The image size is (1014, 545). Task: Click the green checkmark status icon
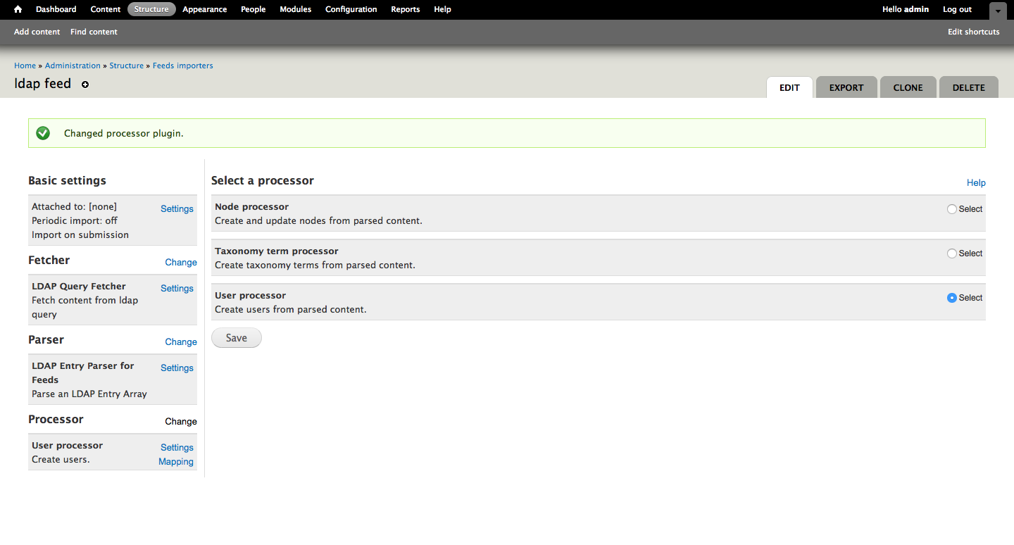click(x=43, y=133)
